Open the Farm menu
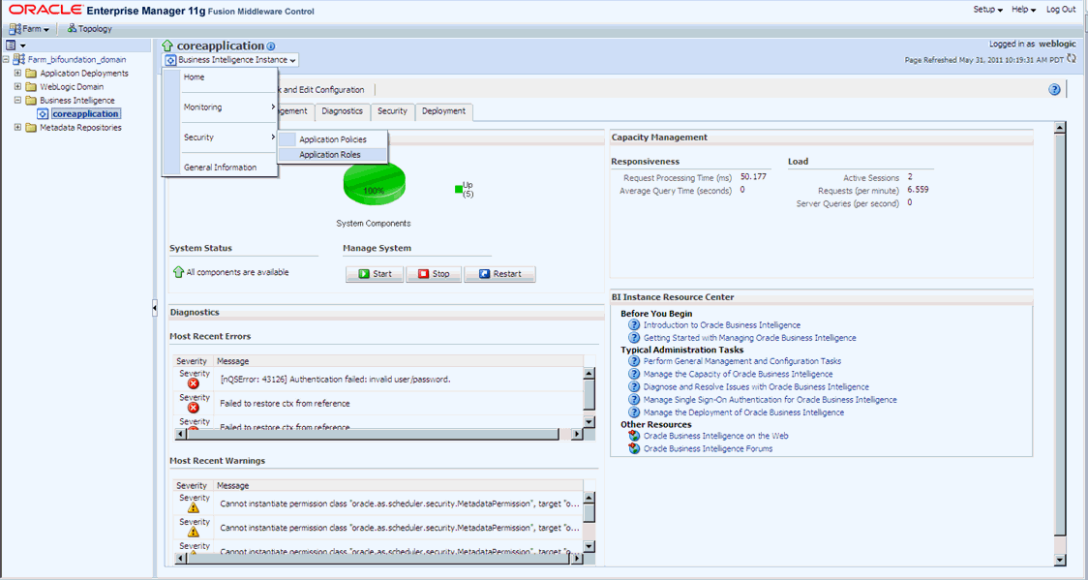This screenshot has width=1088, height=580. (29, 29)
